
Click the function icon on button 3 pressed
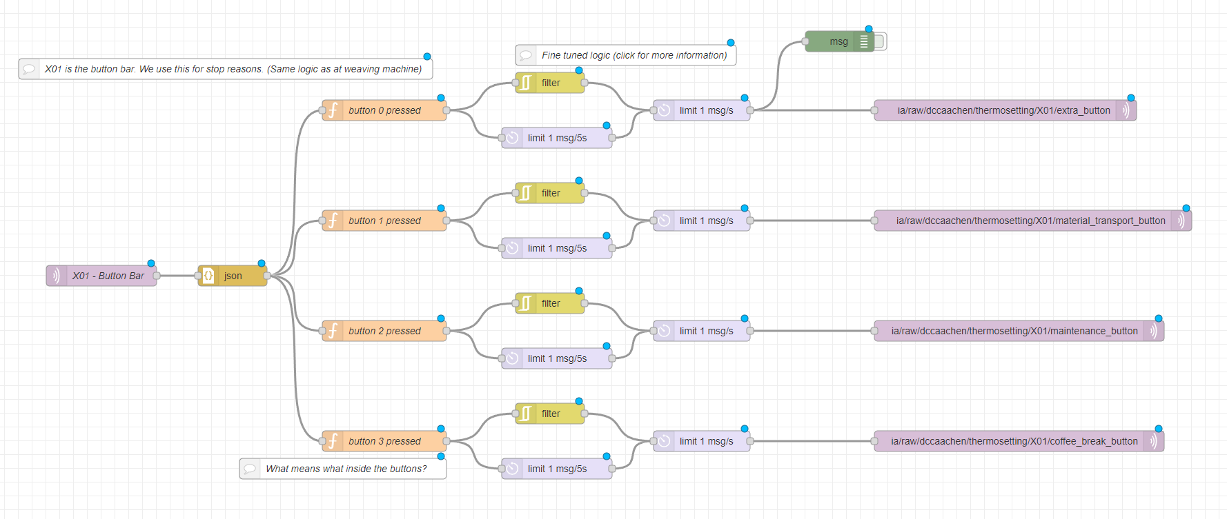point(333,441)
